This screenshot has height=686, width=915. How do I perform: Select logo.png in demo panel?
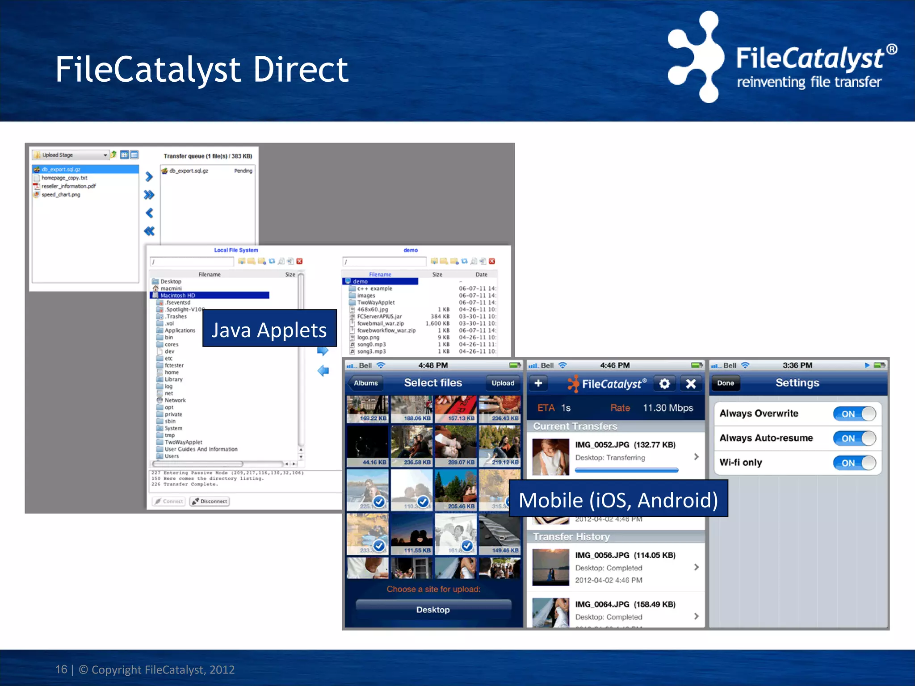pos(364,337)
